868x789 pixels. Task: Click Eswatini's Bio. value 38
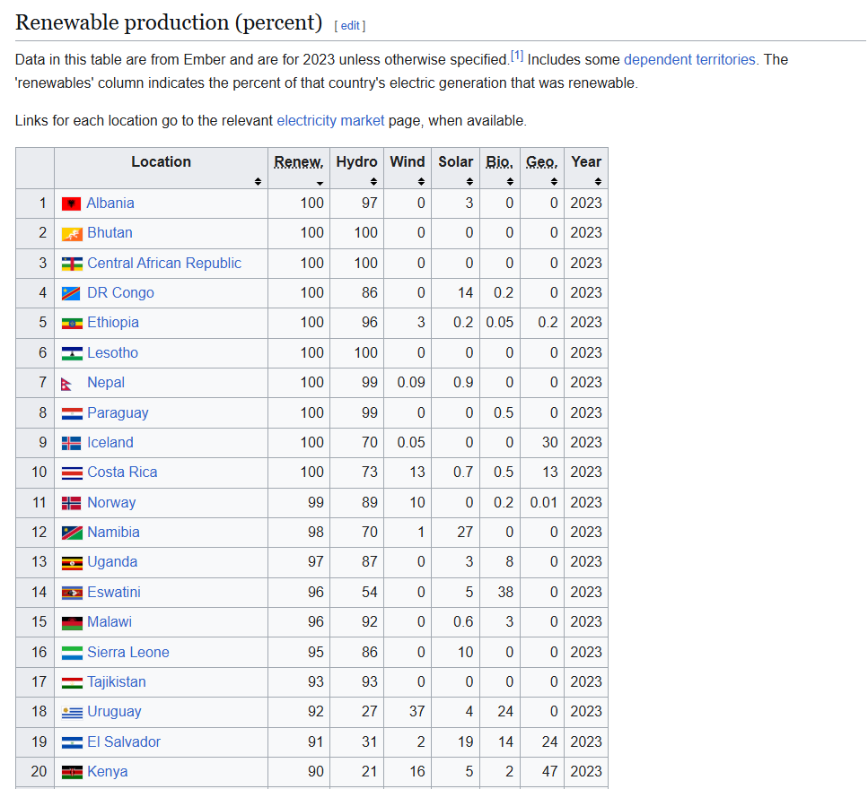click(505, 592)
